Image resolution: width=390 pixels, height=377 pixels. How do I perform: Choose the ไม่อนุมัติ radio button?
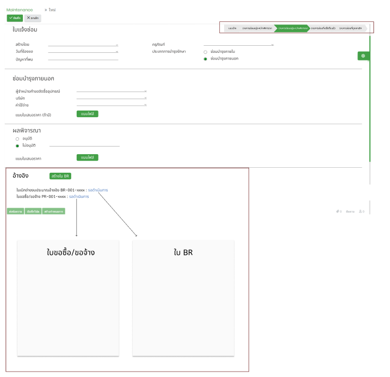[17, 146]
